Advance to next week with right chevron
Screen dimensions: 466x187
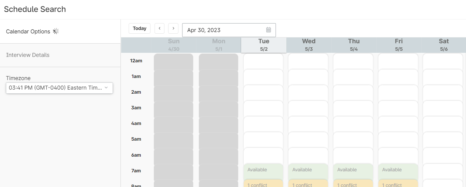point(173,28)
